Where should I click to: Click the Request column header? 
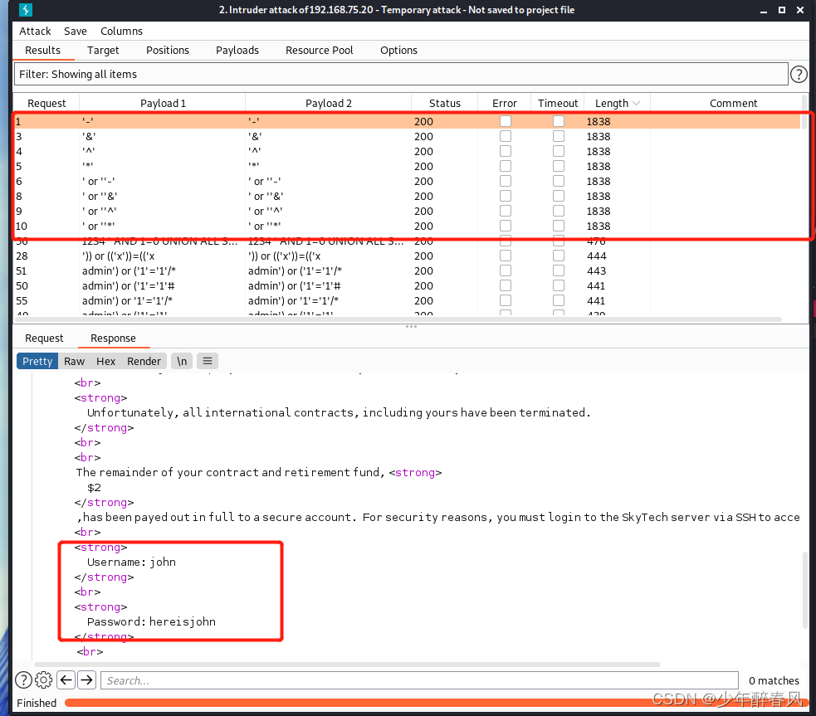point(46,104)
